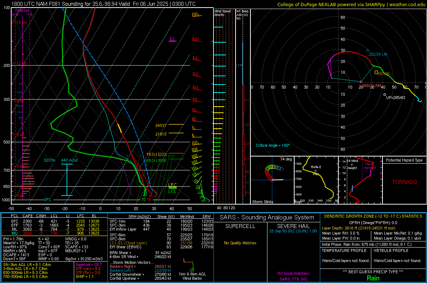Image resolution: width=427 pixels, height=283 pixels.
Task: Click the SFC CAPE value 2360
Action: point(27,221)
